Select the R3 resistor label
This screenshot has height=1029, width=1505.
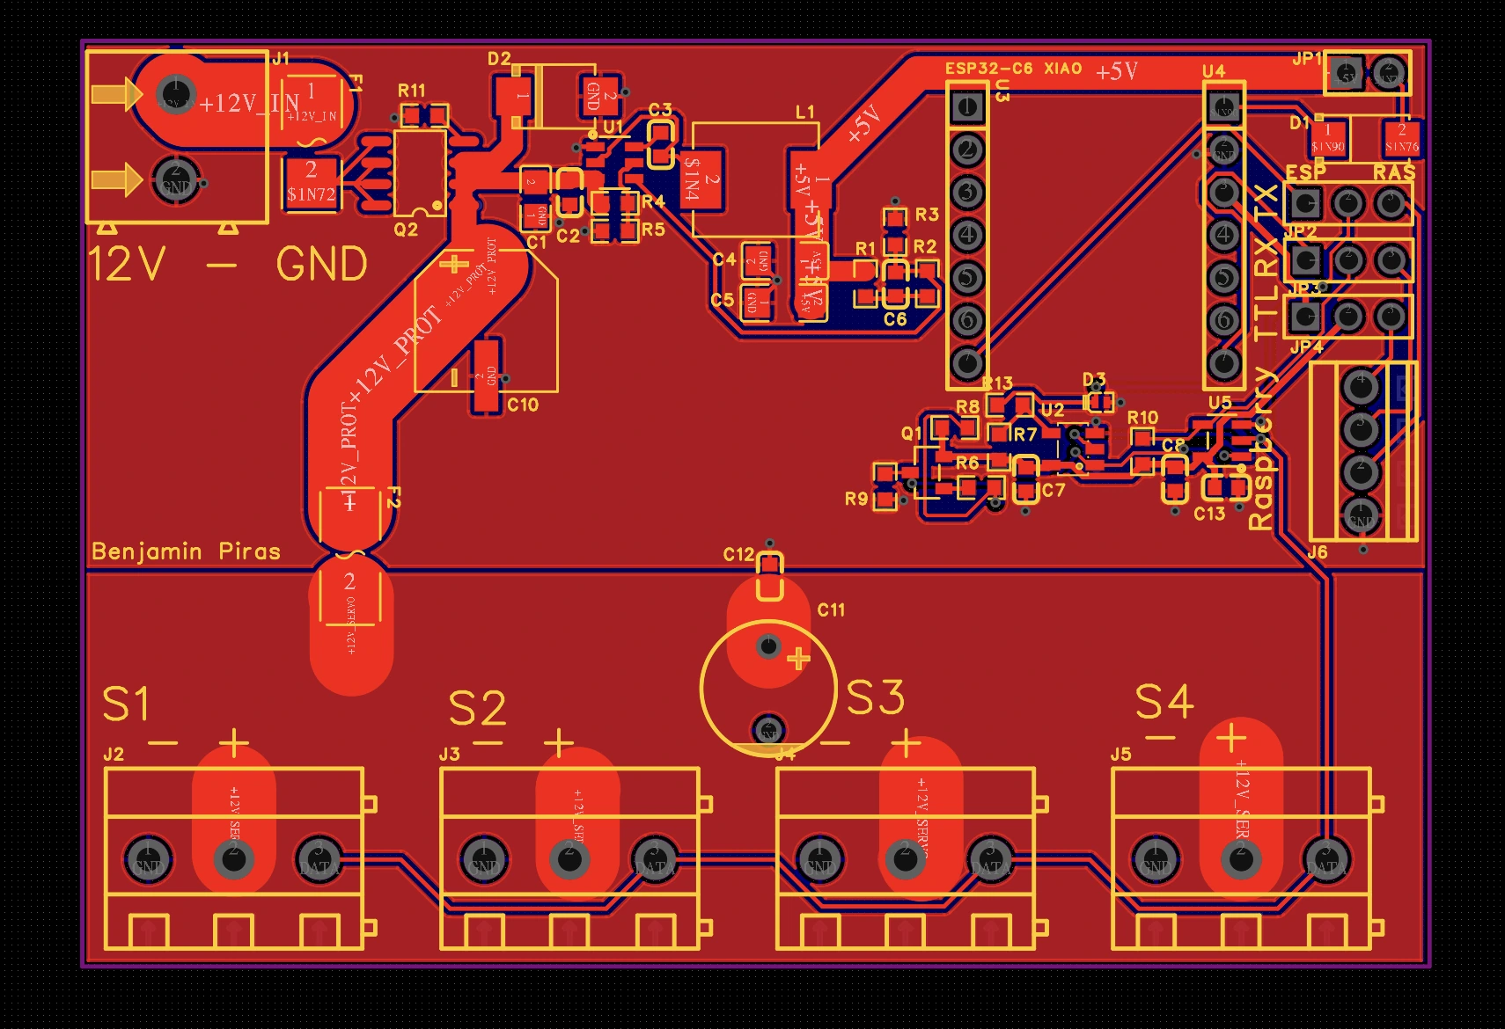[x=927, y=215]
